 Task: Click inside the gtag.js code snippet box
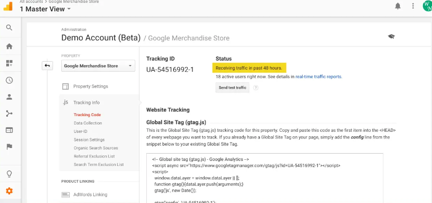pos(264,178)
